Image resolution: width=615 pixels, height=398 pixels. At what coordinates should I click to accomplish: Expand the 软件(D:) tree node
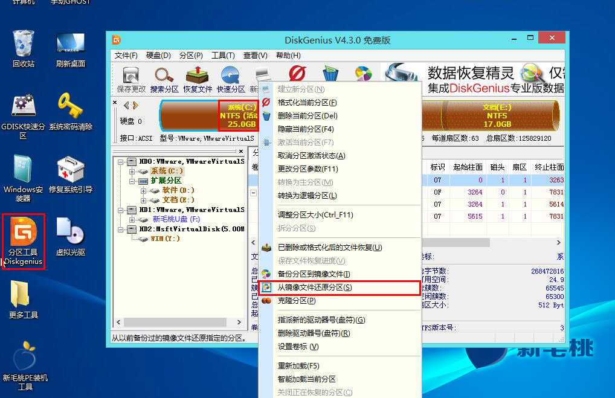pyautogui.click(x=144, y=191)
